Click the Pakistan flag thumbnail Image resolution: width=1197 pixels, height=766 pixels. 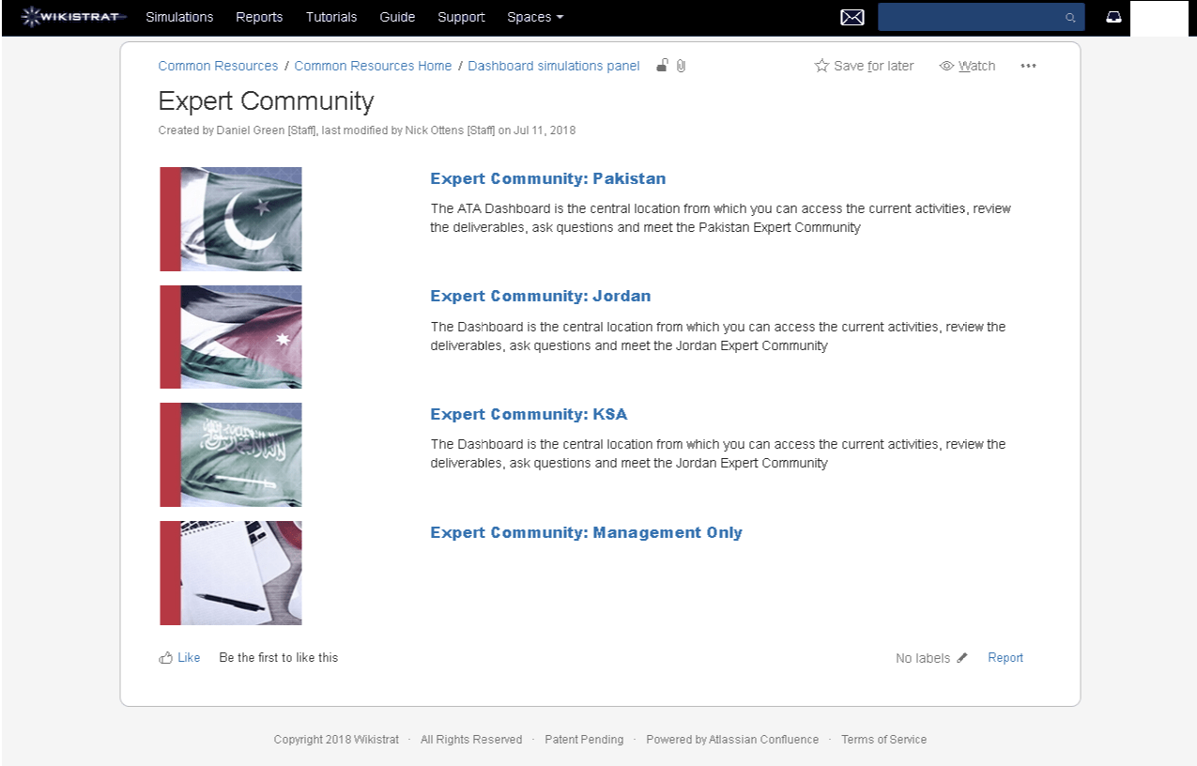pyautogui.click(x=231, y=219)
